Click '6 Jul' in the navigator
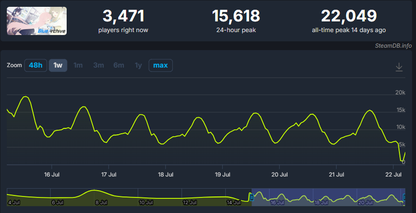This screenshot has width=416, height=213. click(57, 203)
